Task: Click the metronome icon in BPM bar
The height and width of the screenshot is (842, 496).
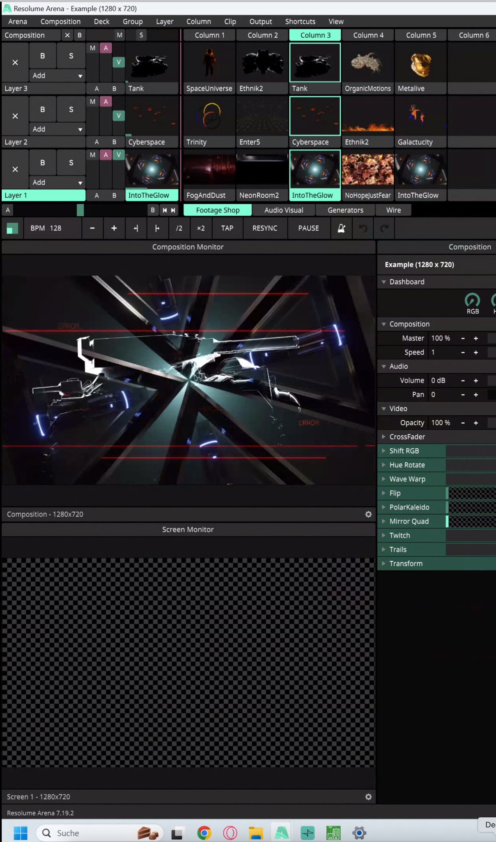Action: pyautogui.click(x=341, y=228)
